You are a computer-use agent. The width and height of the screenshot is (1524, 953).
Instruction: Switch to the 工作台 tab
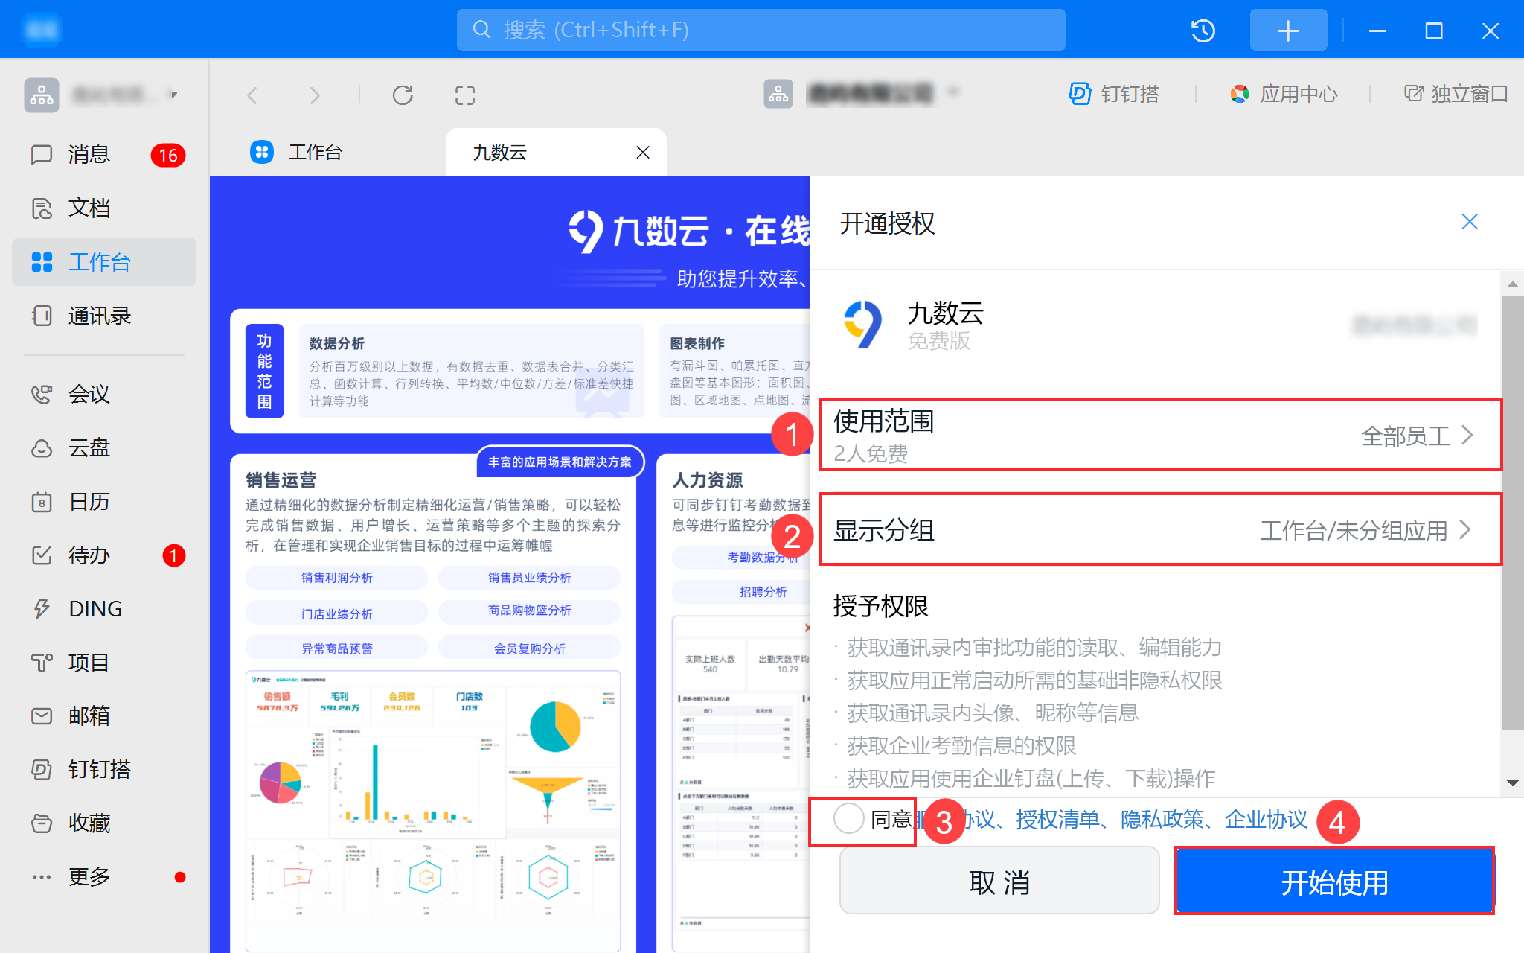tap(315, 153)
